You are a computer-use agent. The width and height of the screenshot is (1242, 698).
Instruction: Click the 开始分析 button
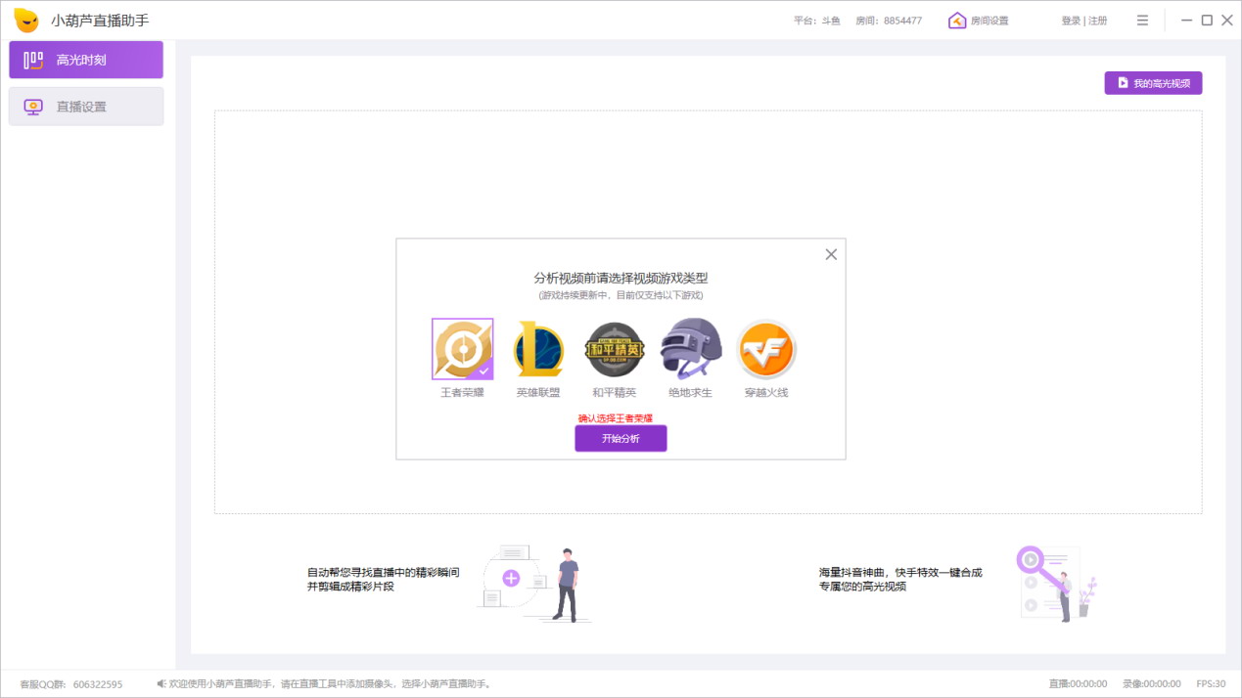coord(621,439)
